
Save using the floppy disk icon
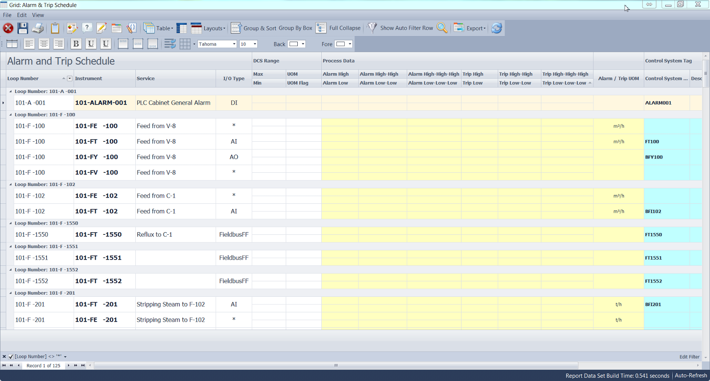click(x=23, y=28)
